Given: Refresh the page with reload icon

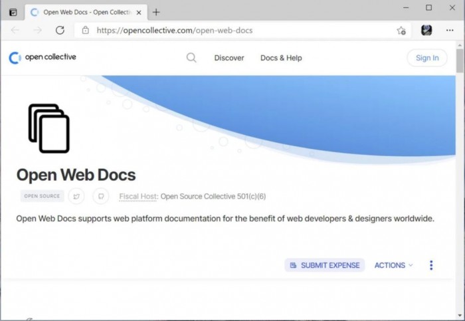Looking at the screenshot, I should pyautogui.click(x=60, y=30).
